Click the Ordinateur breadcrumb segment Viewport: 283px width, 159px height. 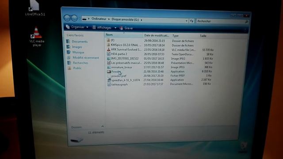tap(99, 19)
